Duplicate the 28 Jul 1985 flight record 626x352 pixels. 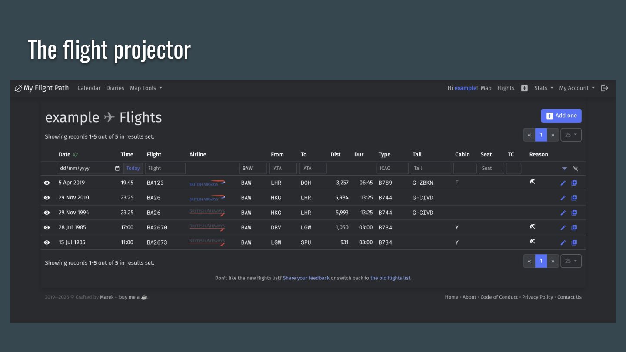click(574, 228)
